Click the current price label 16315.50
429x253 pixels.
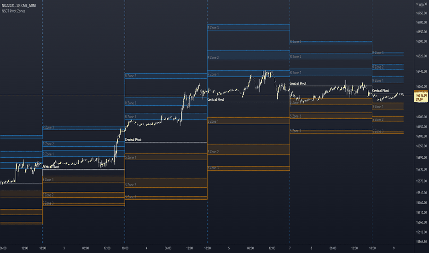click(421, 95)
